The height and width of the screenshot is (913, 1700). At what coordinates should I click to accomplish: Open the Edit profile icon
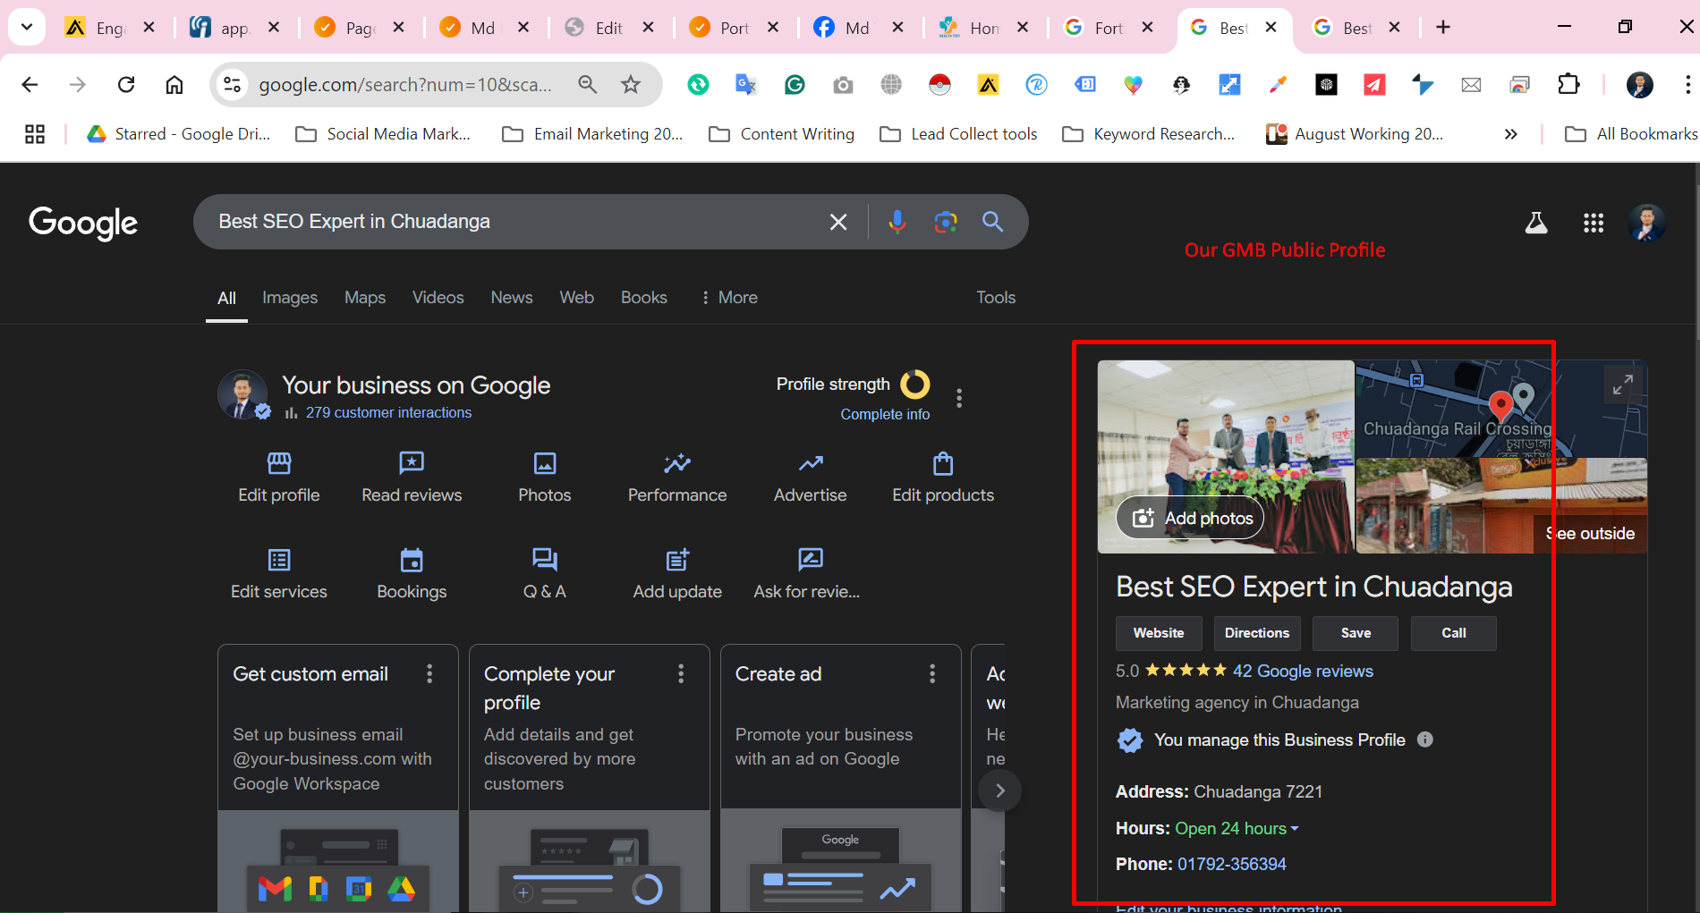(279, 463)
